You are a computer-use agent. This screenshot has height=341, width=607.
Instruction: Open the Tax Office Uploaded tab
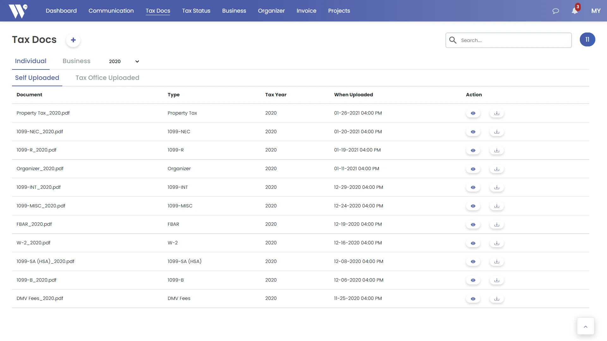[107, 78]
